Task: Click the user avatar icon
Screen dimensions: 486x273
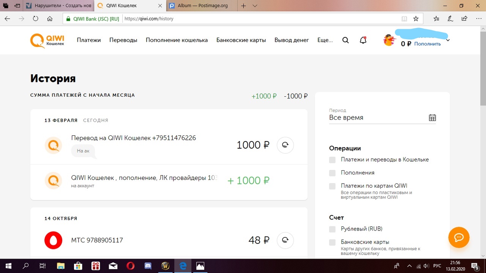Action: tap(389, 40)
